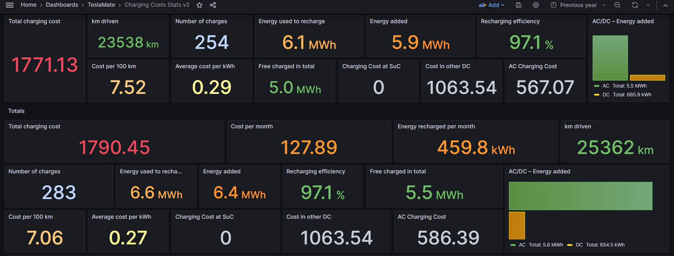Open the Add panel dropdown

tap(492, 5)
